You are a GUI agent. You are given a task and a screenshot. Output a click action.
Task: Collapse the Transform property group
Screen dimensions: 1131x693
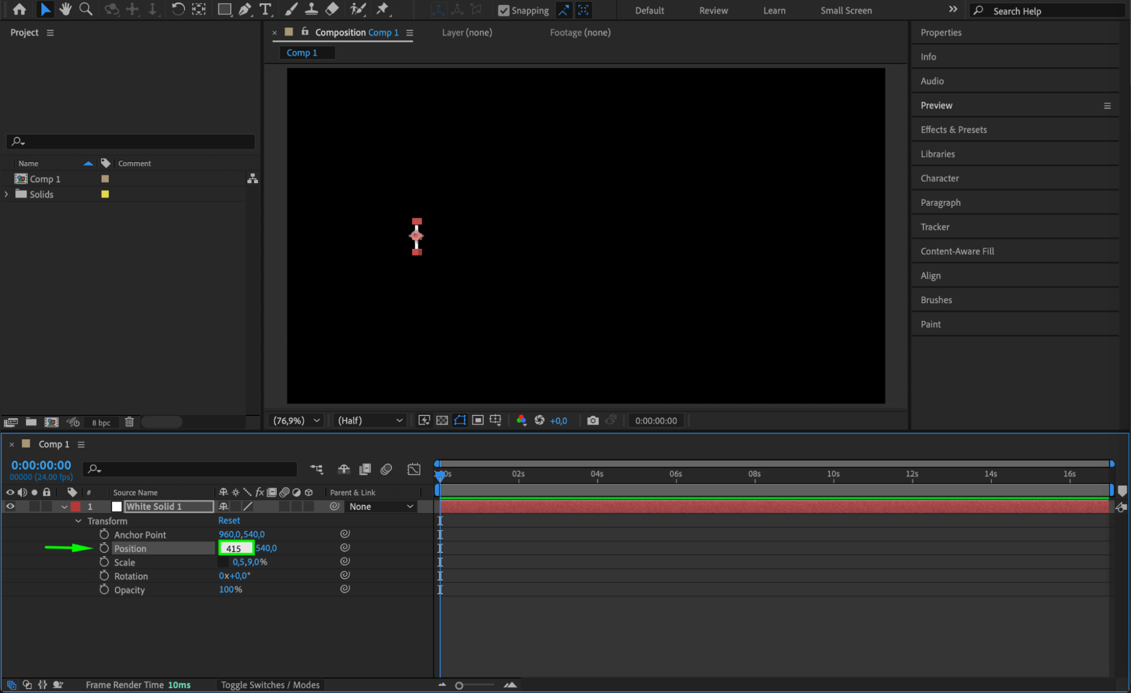pos(78,521)
